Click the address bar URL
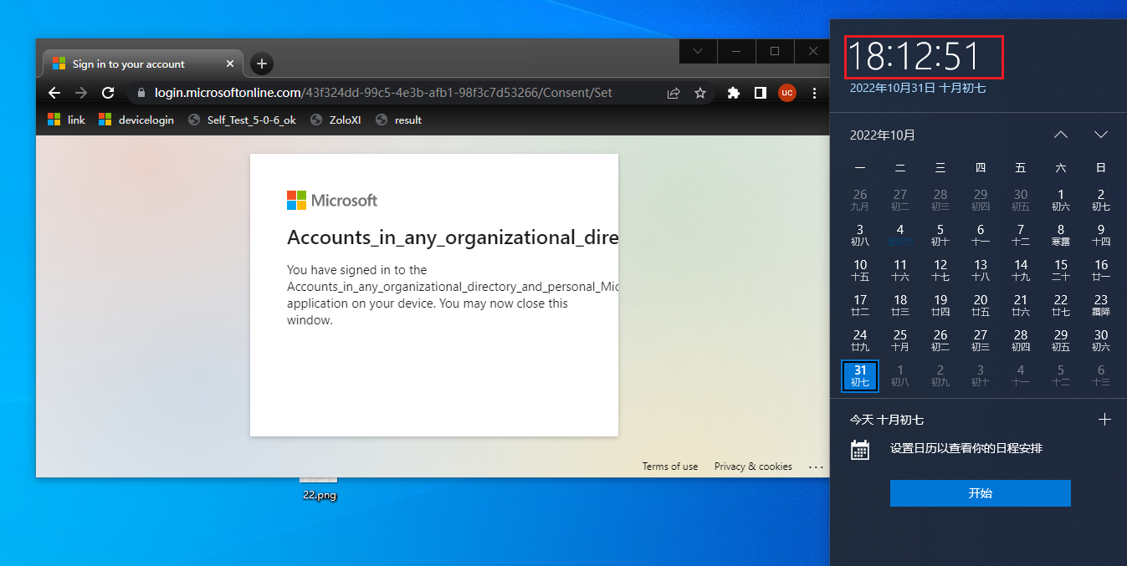 (x=383, y=93)
